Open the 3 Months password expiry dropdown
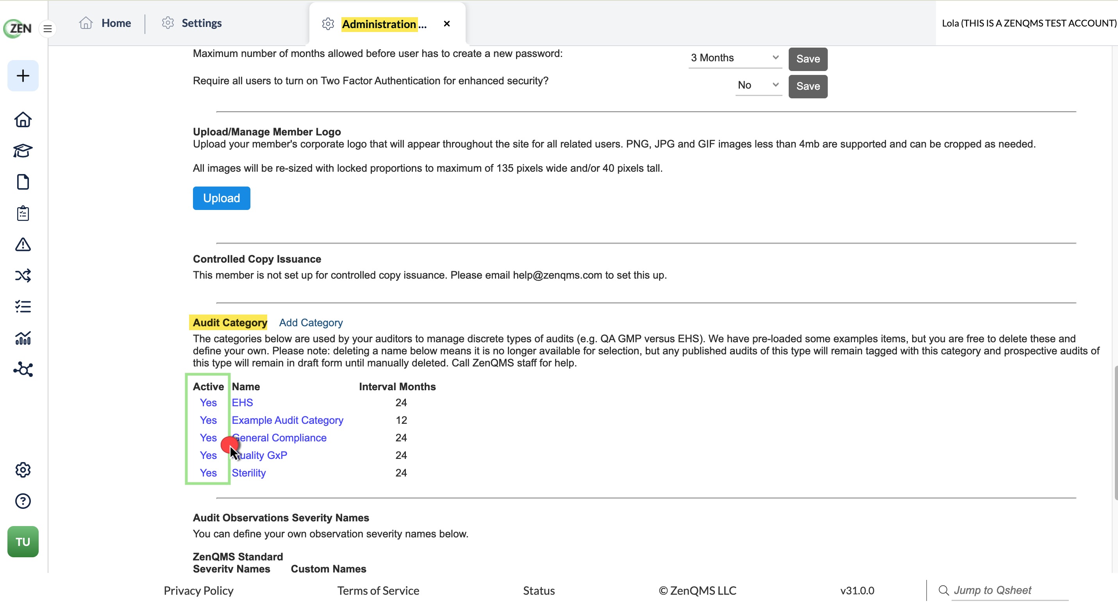 735,58
